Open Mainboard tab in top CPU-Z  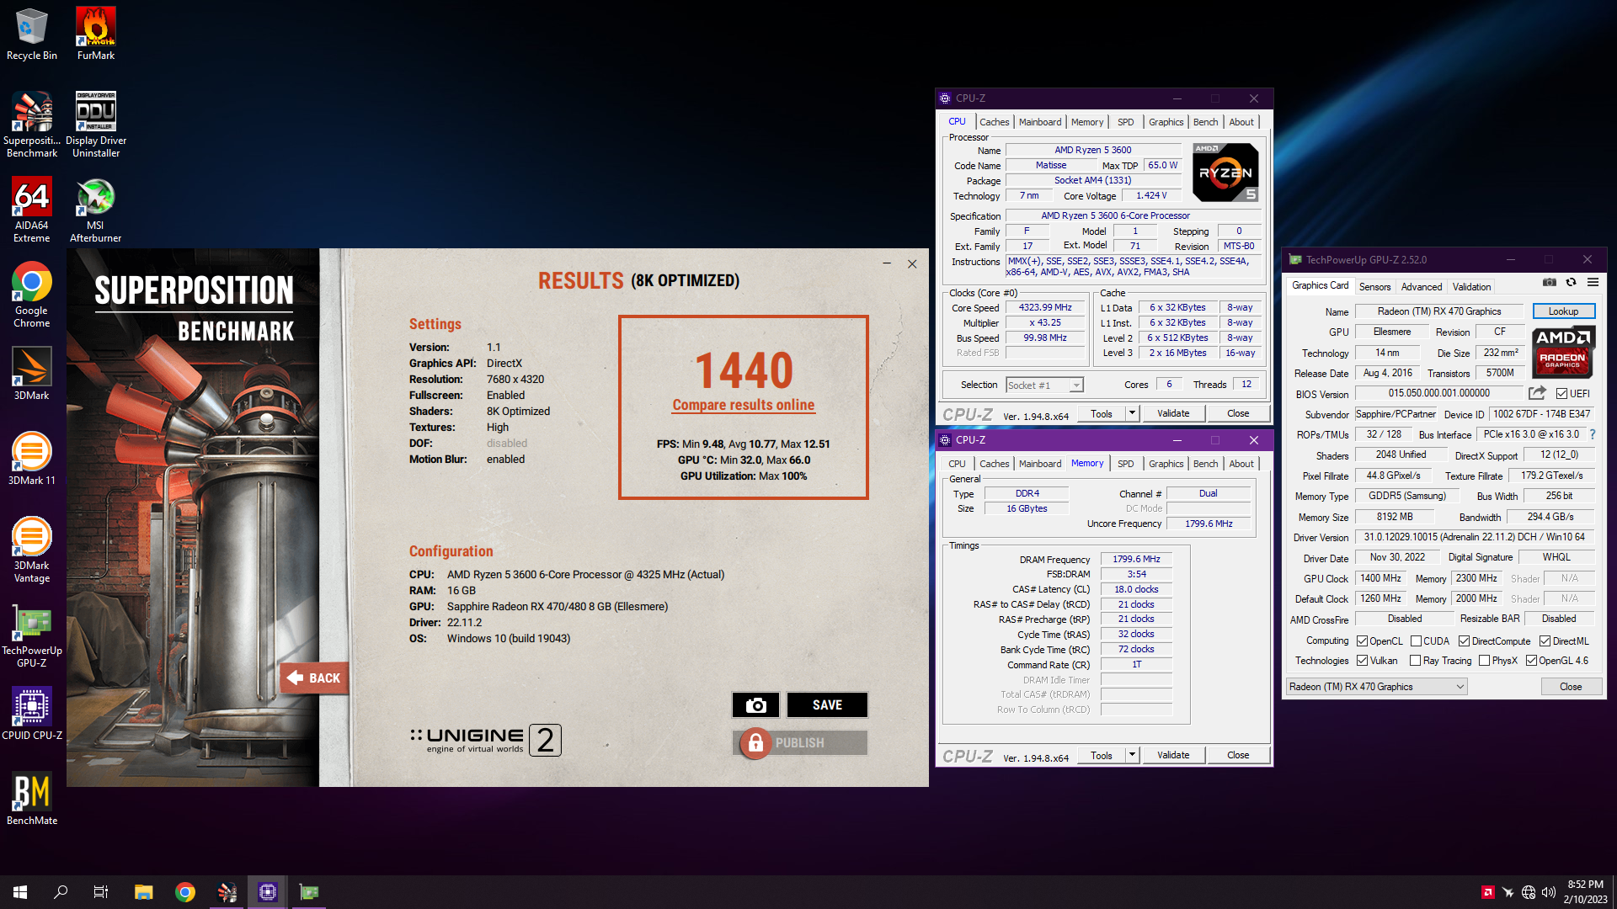point(1040,122)
